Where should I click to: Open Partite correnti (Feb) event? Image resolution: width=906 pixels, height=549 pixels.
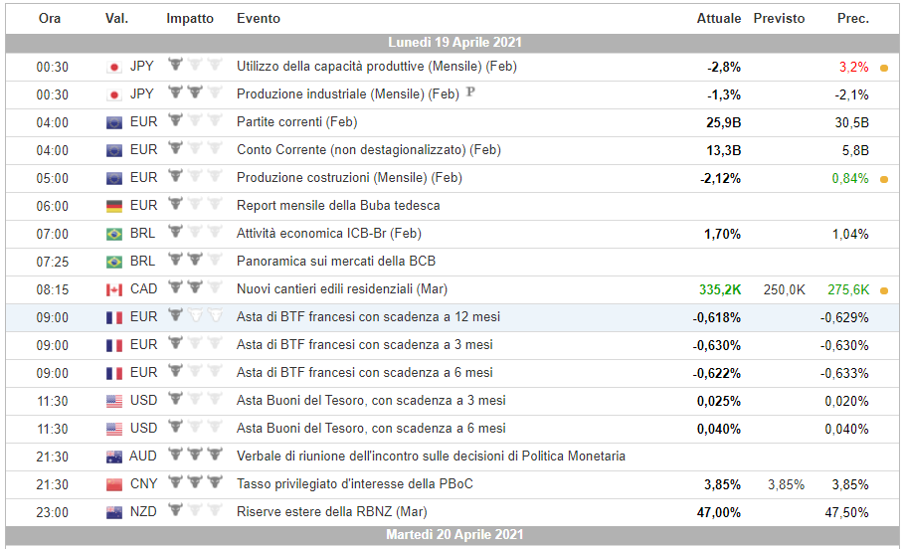click(x=297, y=122)
